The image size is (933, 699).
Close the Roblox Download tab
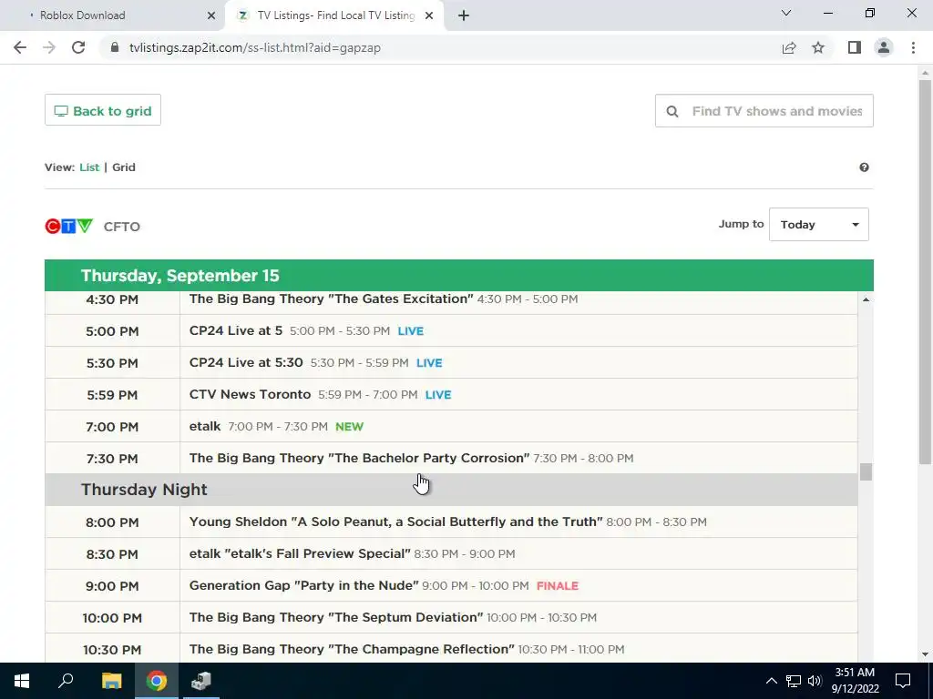pyautogui.click(x=211, y=15)
